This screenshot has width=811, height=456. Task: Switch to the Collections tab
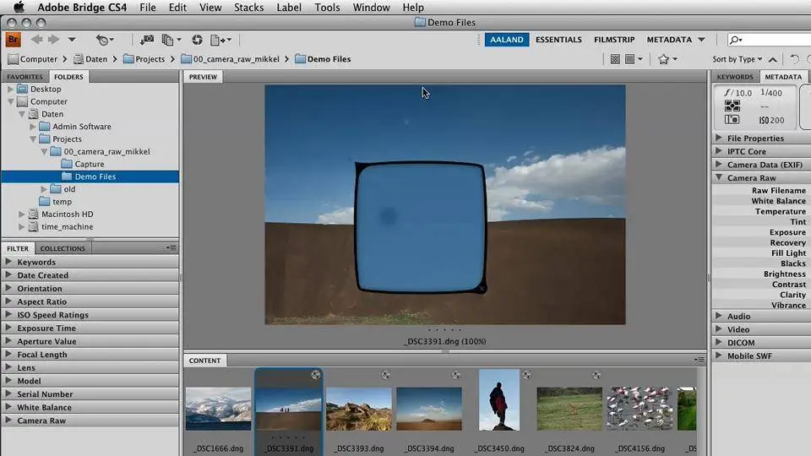tap(63, 248)
